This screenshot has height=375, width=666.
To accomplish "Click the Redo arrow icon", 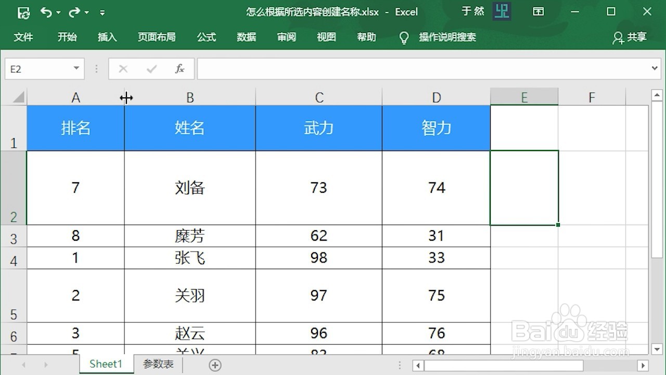I will coord(74,12).
